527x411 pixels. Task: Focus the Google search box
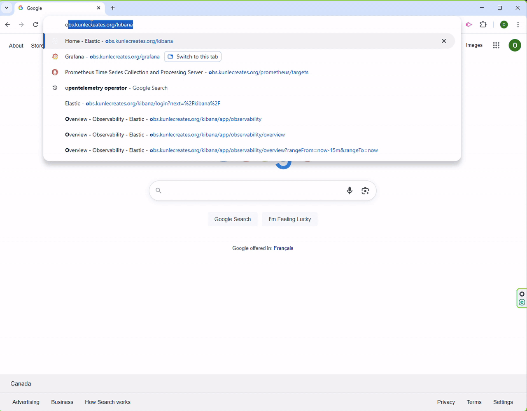click(x=263, y=191)
